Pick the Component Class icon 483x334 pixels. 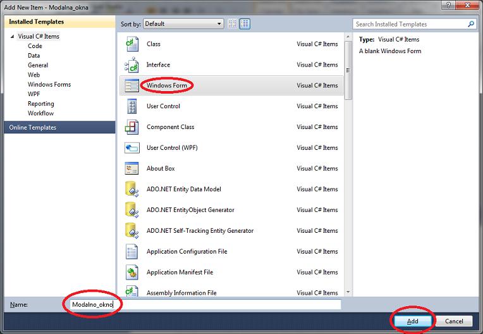131,127
